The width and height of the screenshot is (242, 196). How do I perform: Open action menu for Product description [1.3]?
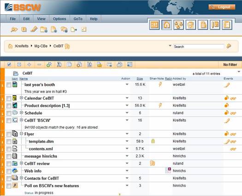(127, 105)
